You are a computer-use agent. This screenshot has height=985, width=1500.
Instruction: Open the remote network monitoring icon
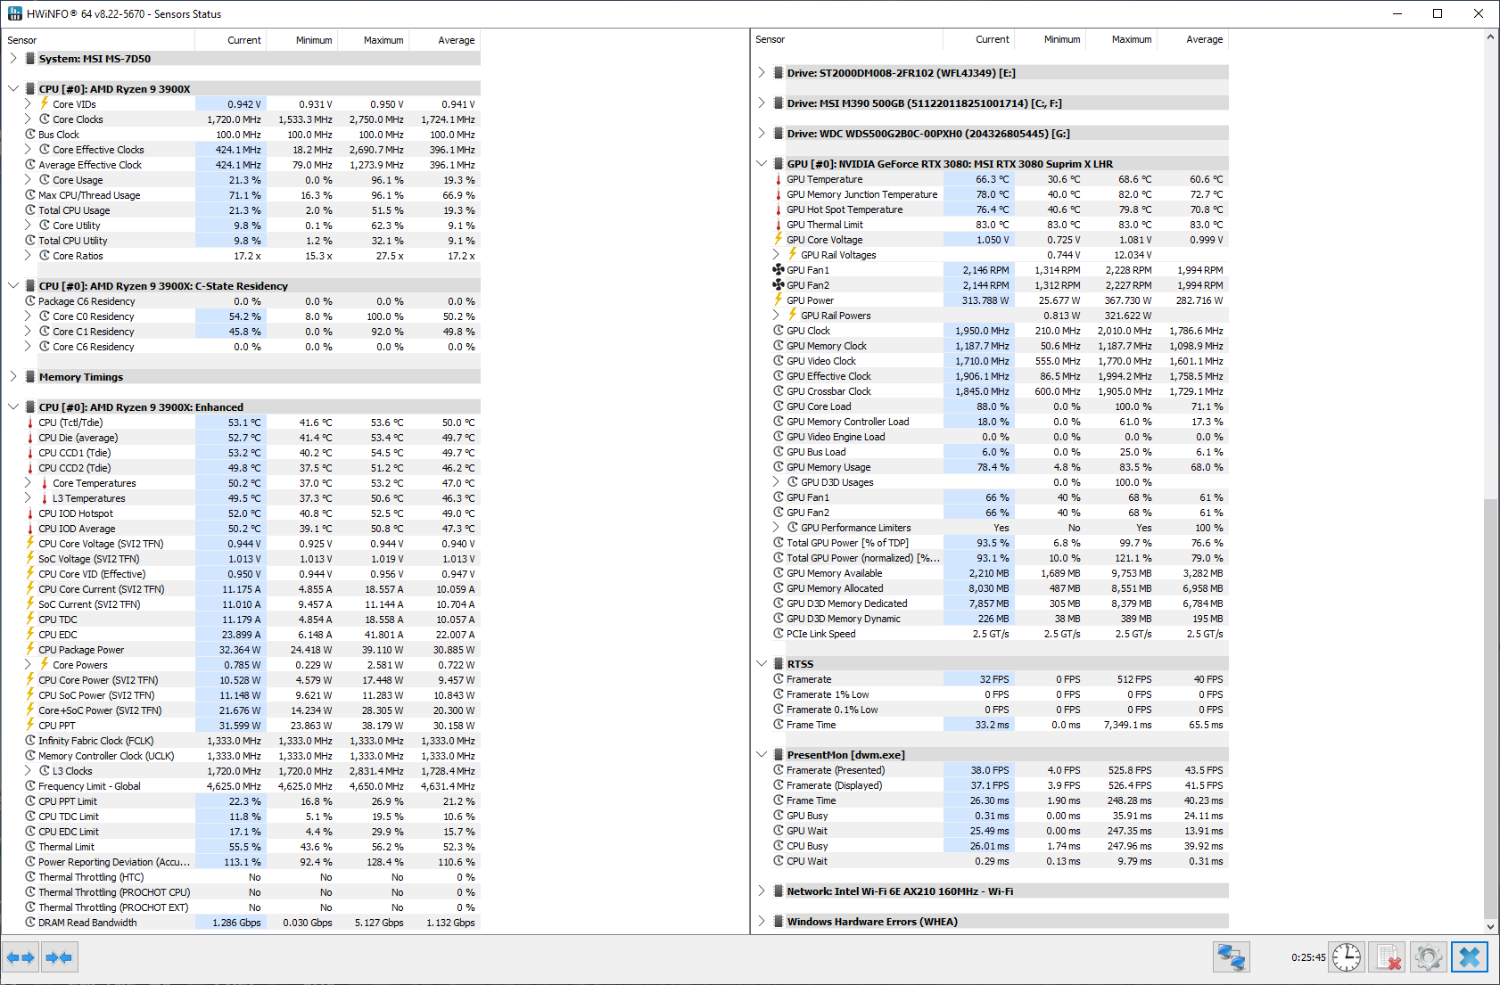[x=1231, y=957]
